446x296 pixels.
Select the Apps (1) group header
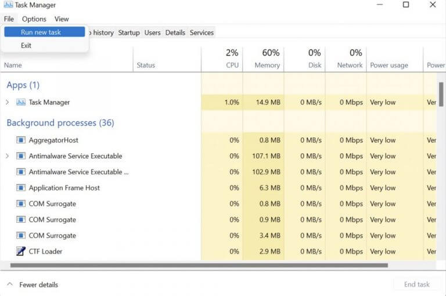[x=23, y=85]
